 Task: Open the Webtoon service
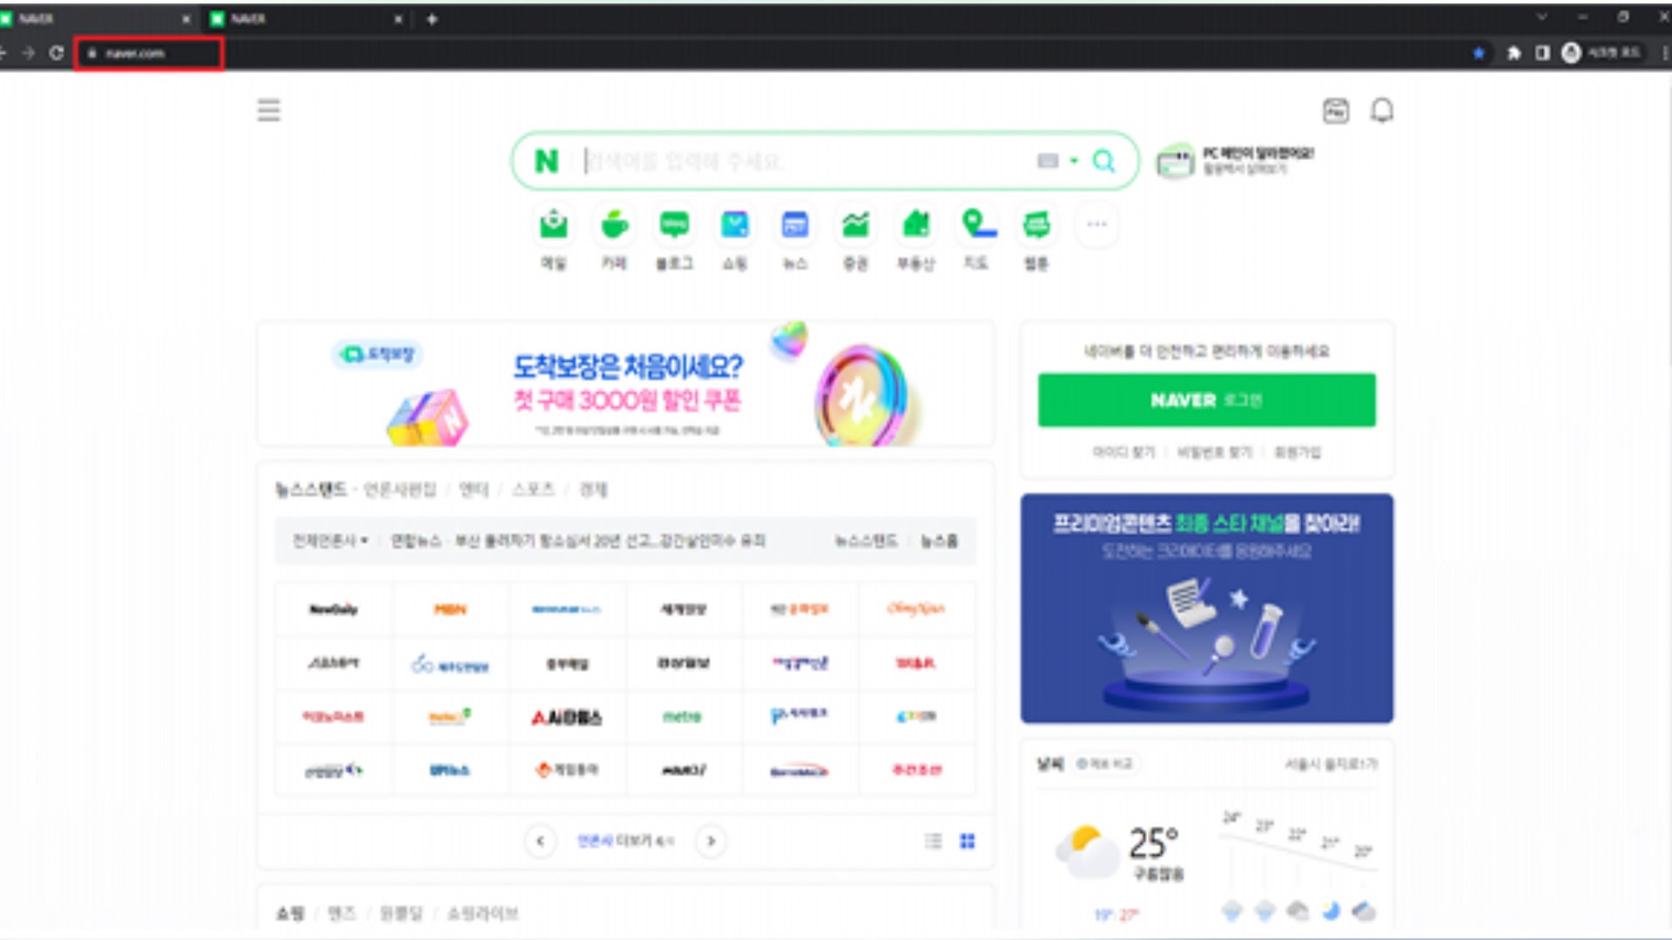click(x=1036, y=225)
